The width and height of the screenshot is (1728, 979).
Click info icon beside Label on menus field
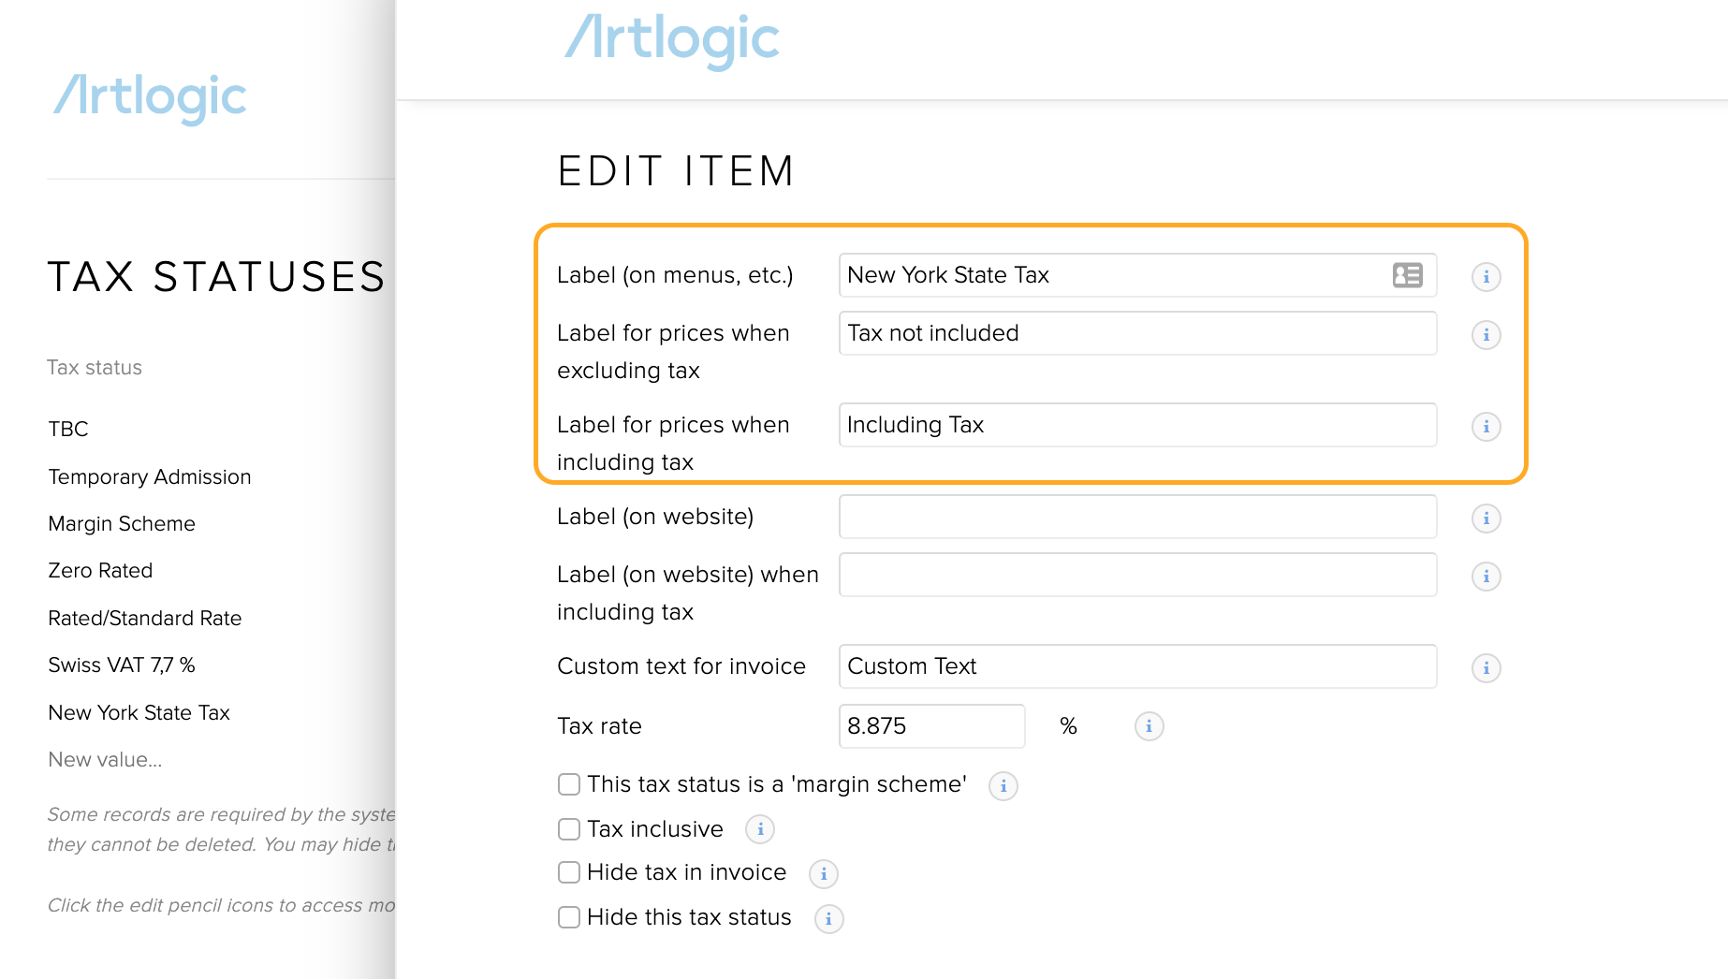[x=1486, y=277]
